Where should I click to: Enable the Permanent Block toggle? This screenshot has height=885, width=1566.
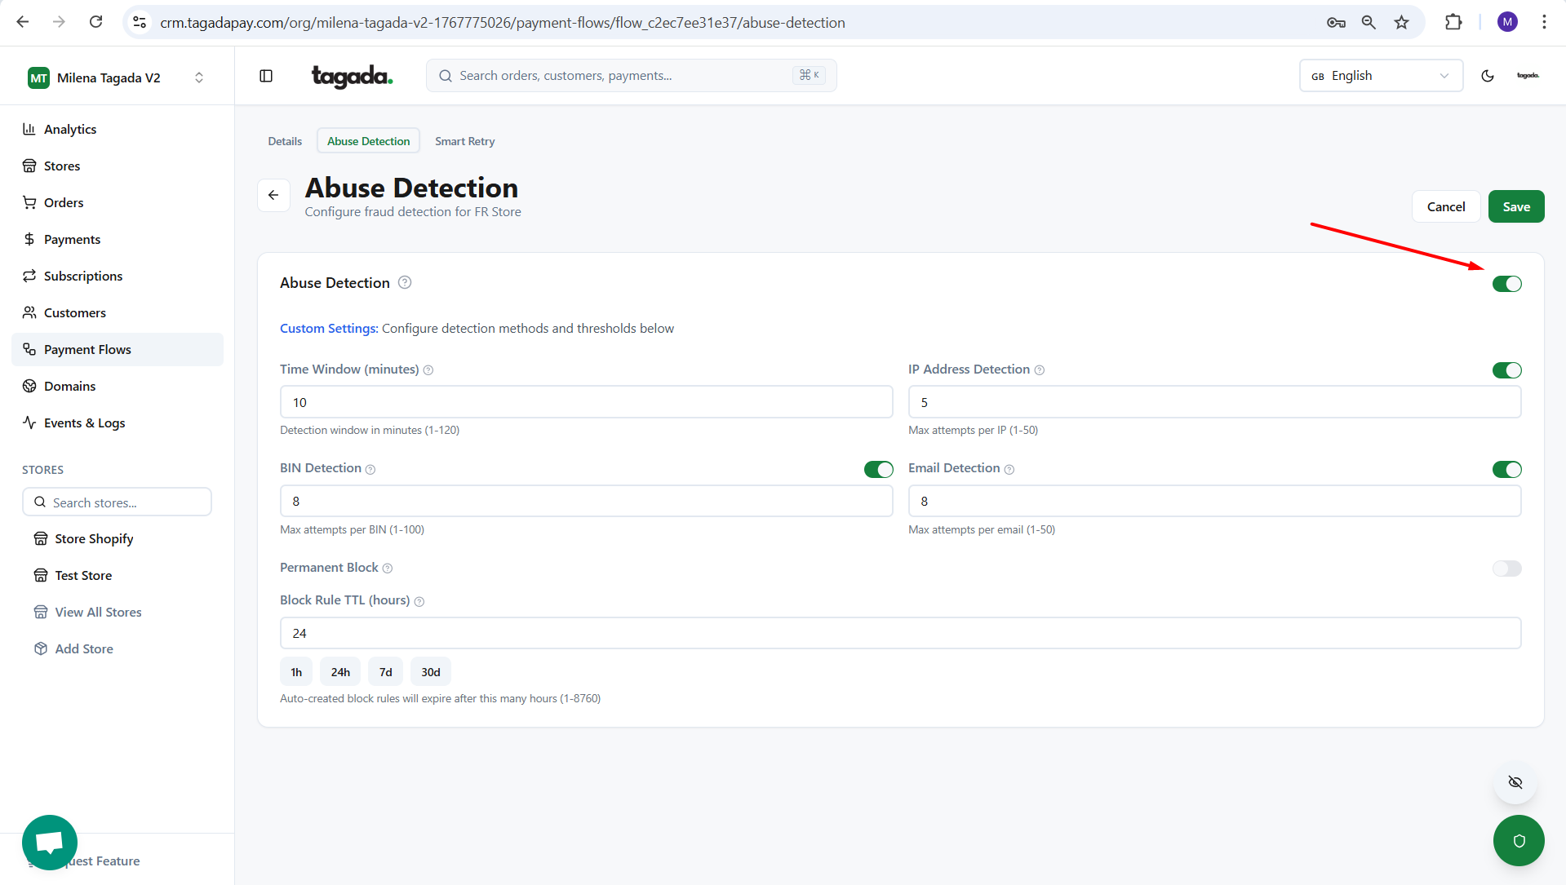pyautogui.click(x=1506, y=569)
